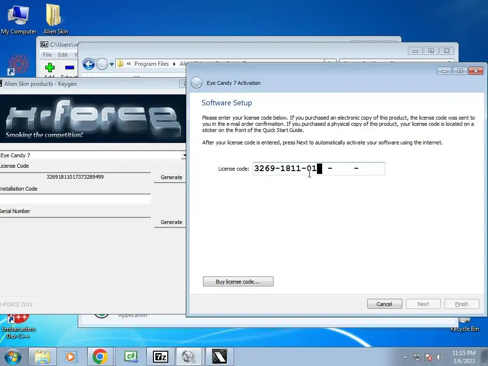Click the green Add icon in 7-Zip
Screen dimensions: 488x366
click(50, 68)
